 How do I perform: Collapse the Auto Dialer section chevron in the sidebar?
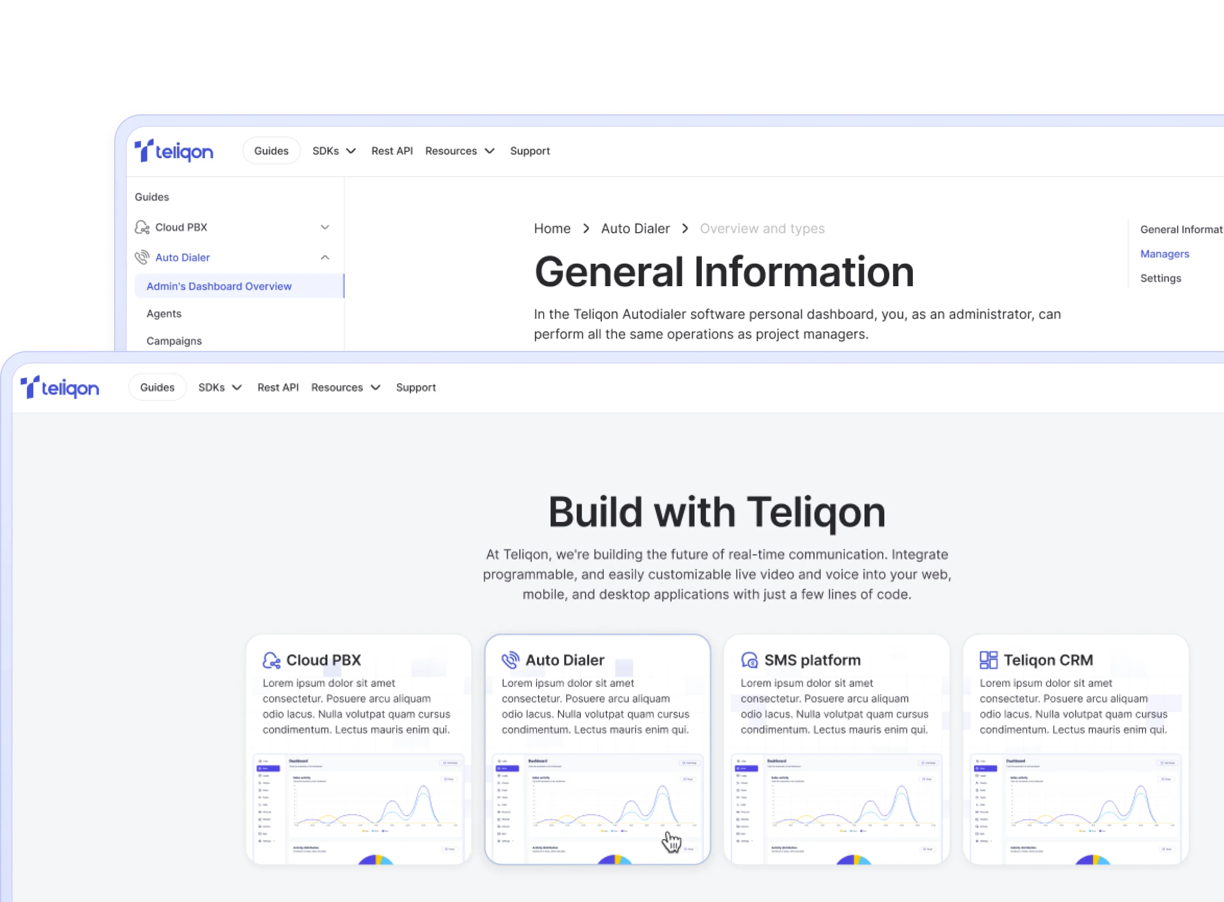pos(325,257)
